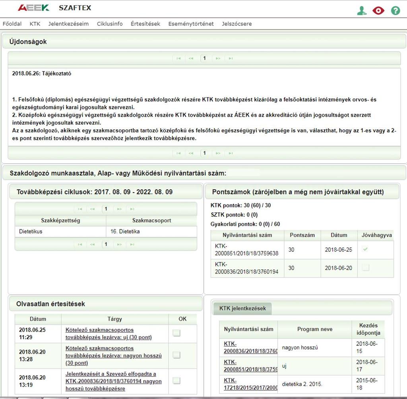The height and width of the screenshot is (399, 407).
Task: Click the Tárgy column header
Action: (115, 319)
